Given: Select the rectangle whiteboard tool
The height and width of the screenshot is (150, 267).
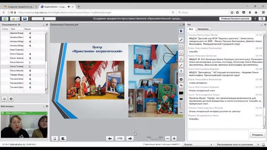Looking at the screenshot, I should [x=181, y=46].
